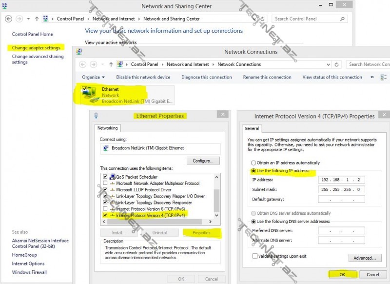Select the Networking tab

[x=107, y=128]
